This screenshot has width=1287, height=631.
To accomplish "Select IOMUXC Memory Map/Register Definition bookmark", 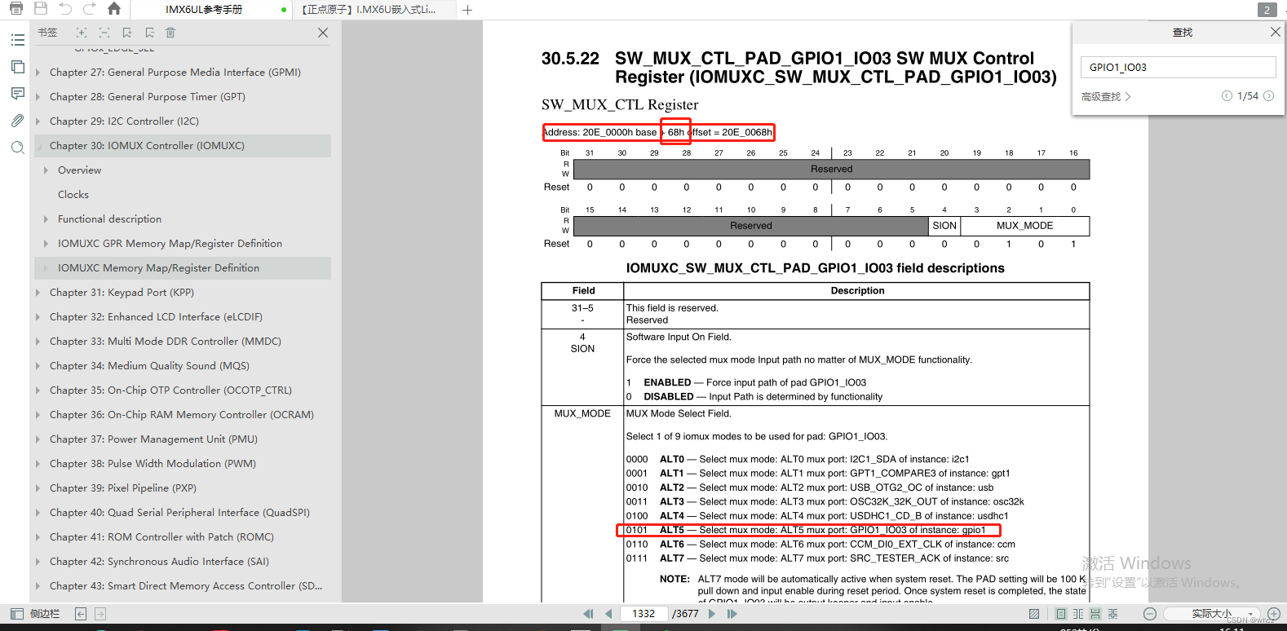I will (x=158, y=268).
